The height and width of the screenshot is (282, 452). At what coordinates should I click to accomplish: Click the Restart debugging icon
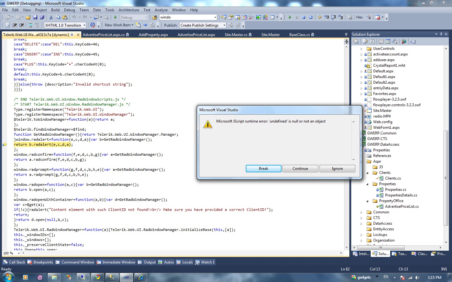(311, 18)
